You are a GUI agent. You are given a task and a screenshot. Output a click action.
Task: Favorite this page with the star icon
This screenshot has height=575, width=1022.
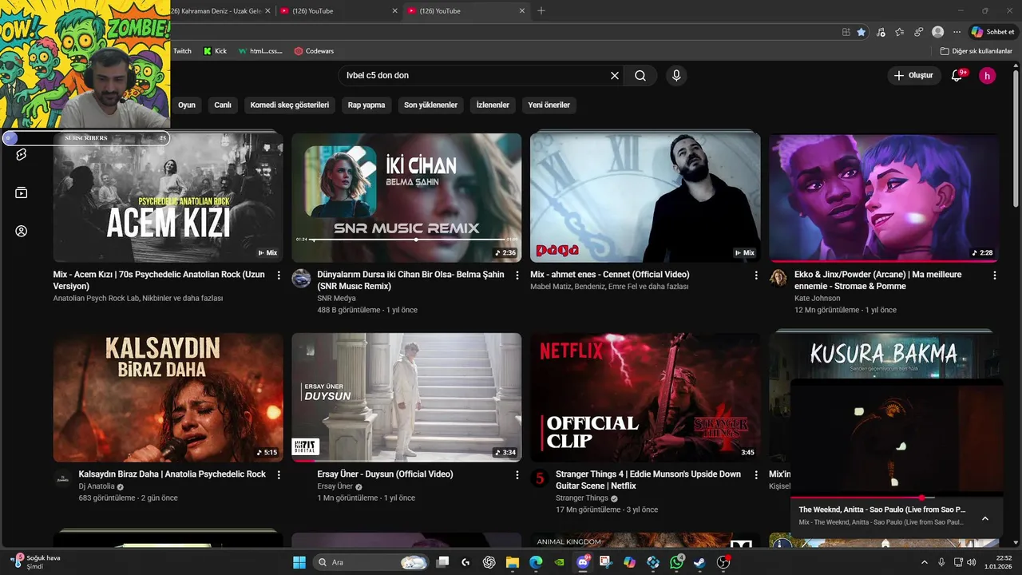click(861, 32)
